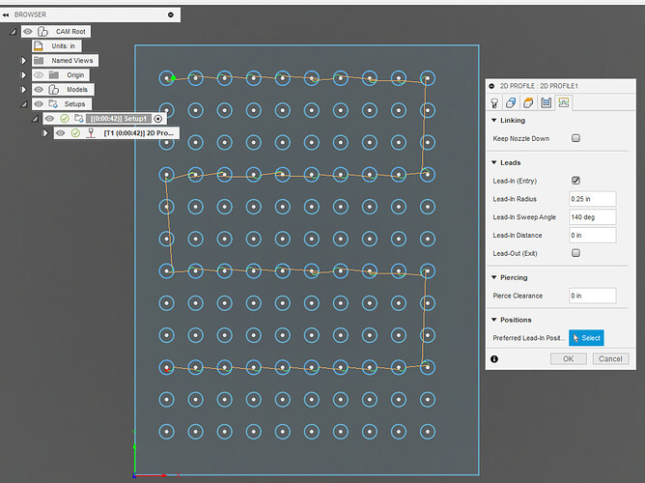Expand the Origin node

[24, 75]
